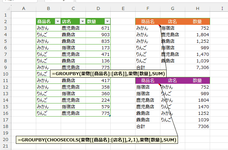
Task: Click cell with value 671
Action: click(x=98, y=28)
